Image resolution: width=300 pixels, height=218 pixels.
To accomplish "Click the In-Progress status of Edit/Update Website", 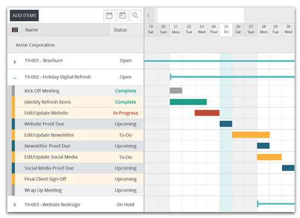I will (126, 113).
